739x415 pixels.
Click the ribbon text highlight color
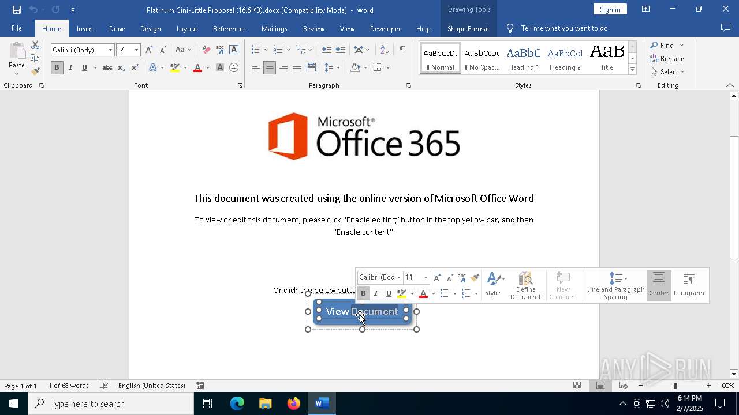pyautogui.click(x=175, y=67)
